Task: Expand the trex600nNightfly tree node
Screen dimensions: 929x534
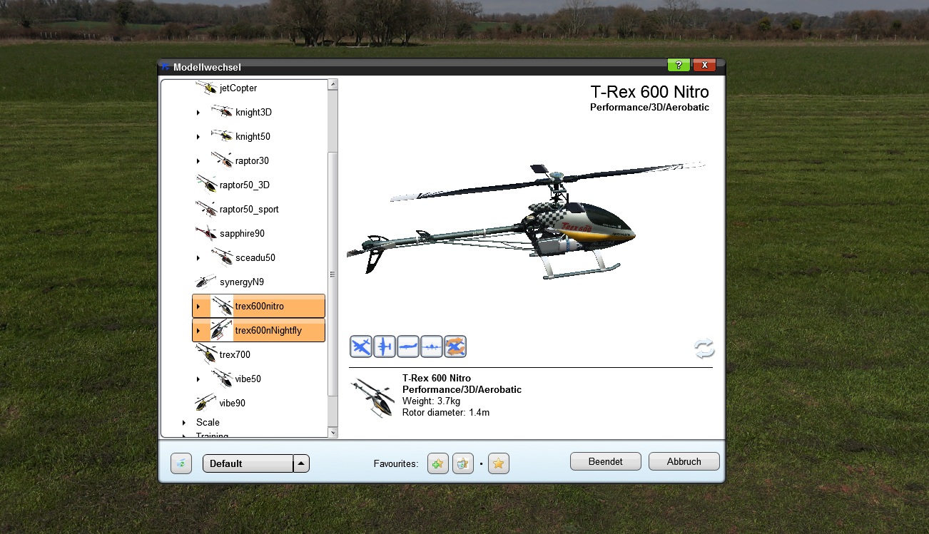Action: 198,331
